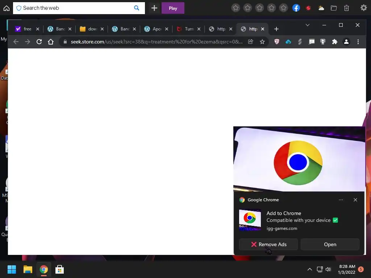Click the red ladybug icon in top bar

(x=308, y=8)
